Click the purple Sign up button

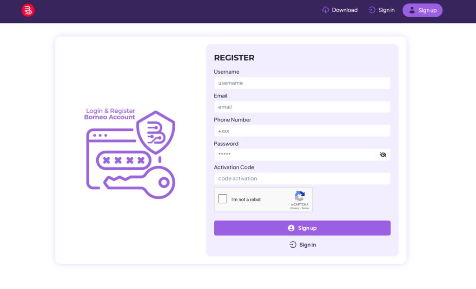click(302, 228)
